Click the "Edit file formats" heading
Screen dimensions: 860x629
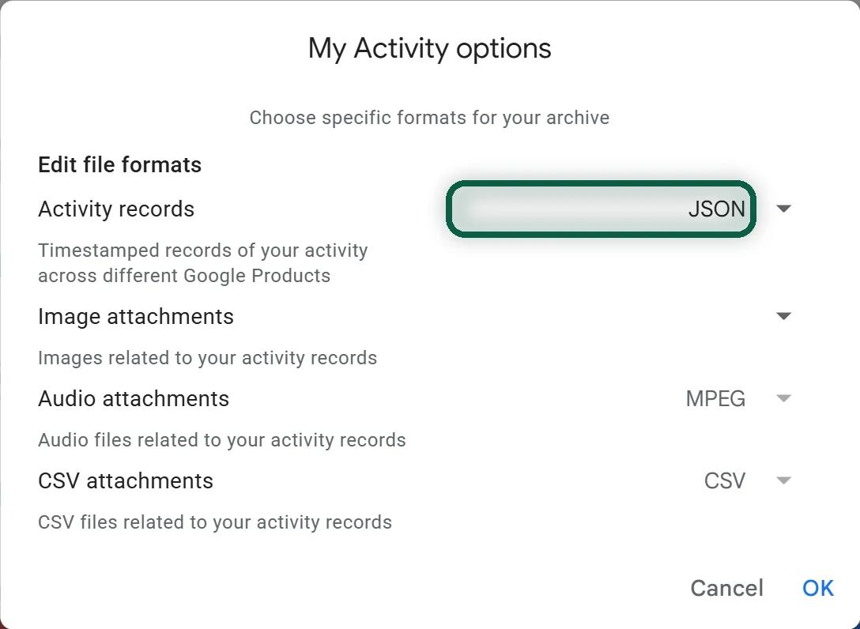[x=119, y=164]
